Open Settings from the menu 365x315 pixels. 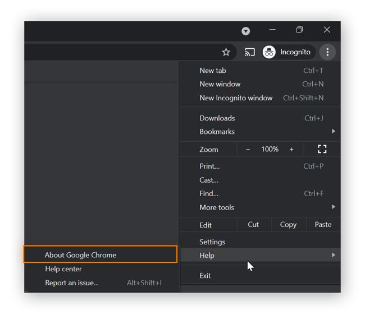tap(259, 242)
